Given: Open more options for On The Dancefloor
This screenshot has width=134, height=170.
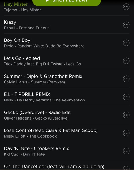Looking at the screenshot, I should coord(126,168).
